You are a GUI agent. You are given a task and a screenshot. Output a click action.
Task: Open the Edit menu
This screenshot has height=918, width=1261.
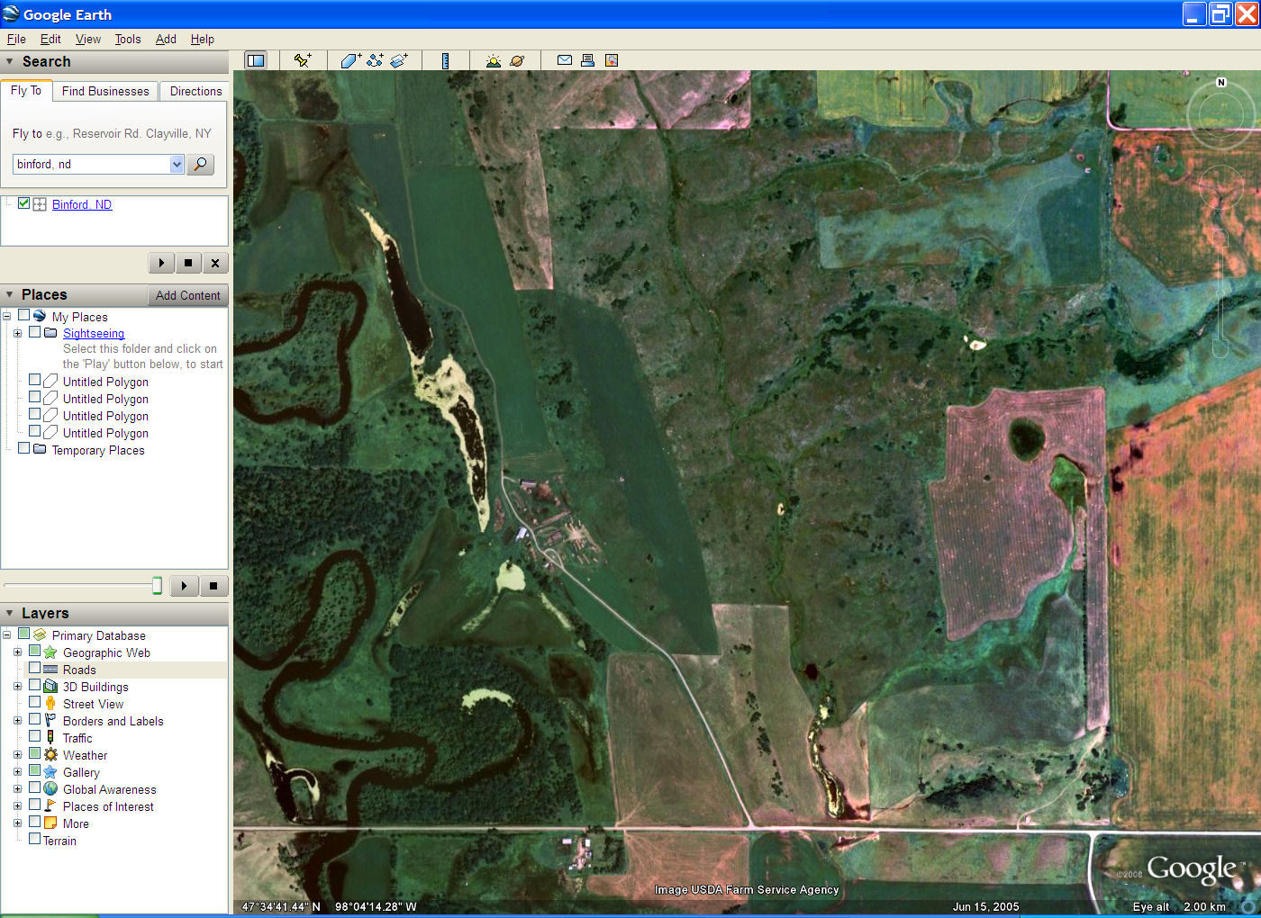click(x=50, y=39)
